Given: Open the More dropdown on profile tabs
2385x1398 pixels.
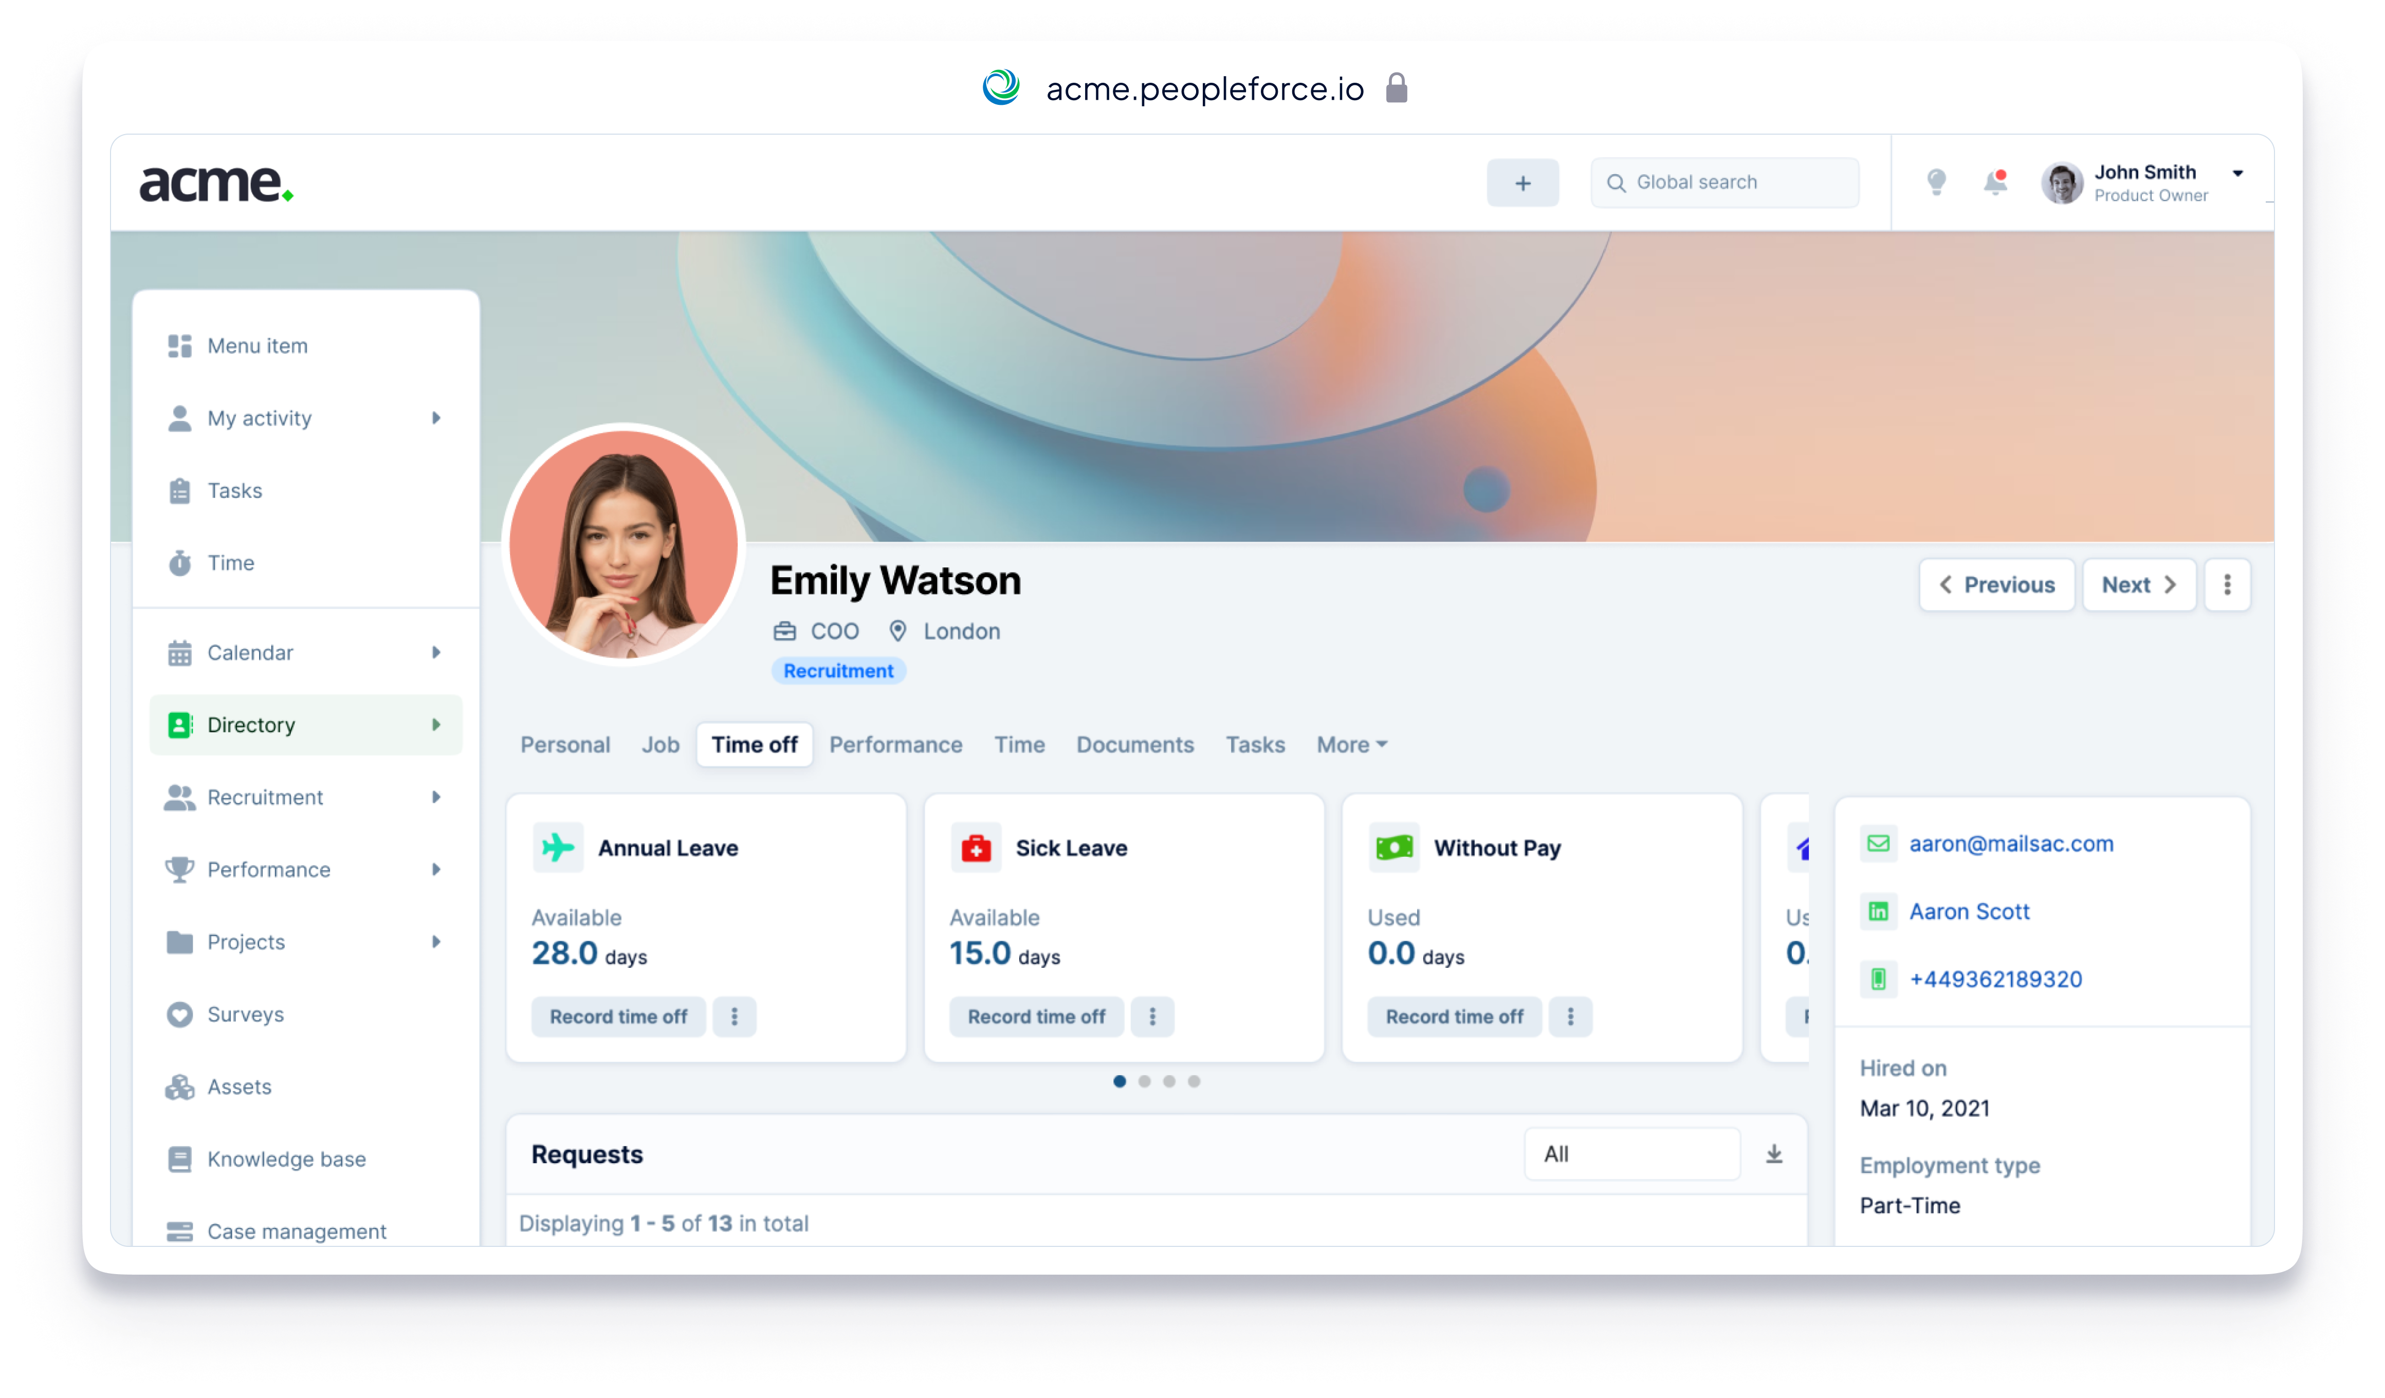Looking at the screenshot, I should point(1350,744).
